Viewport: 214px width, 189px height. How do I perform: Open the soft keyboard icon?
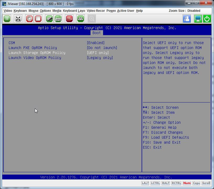(58, 19)
